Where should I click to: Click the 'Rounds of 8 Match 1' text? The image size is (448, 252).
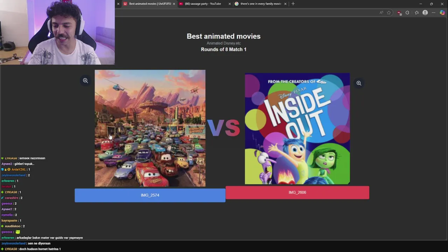click(x=224, y=49)
